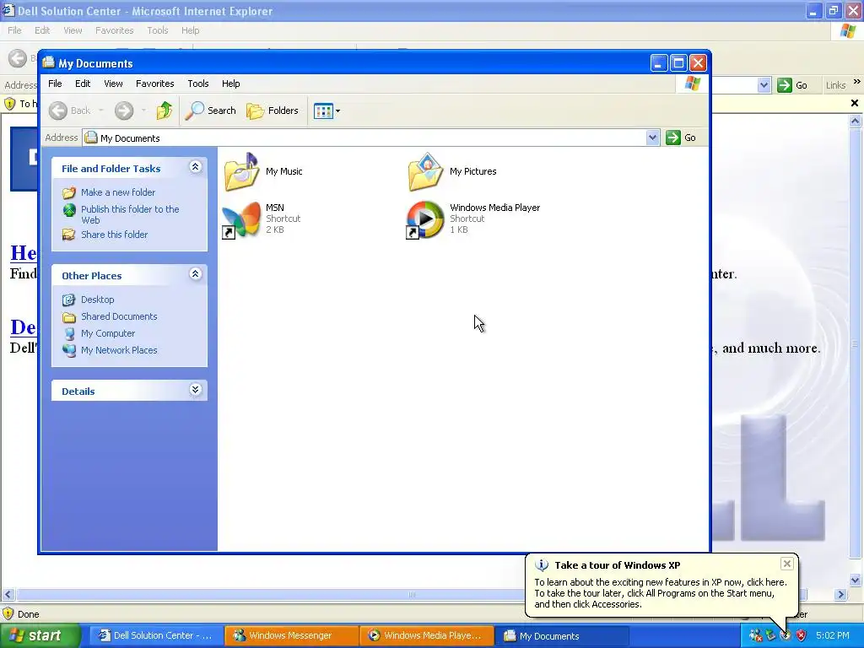Click the Back arrow in My Documents
Screen dimensions: 864x648
coord(58,111)
